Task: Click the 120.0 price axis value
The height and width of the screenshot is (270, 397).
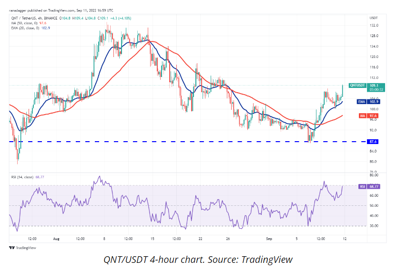Action: (374, 57)
